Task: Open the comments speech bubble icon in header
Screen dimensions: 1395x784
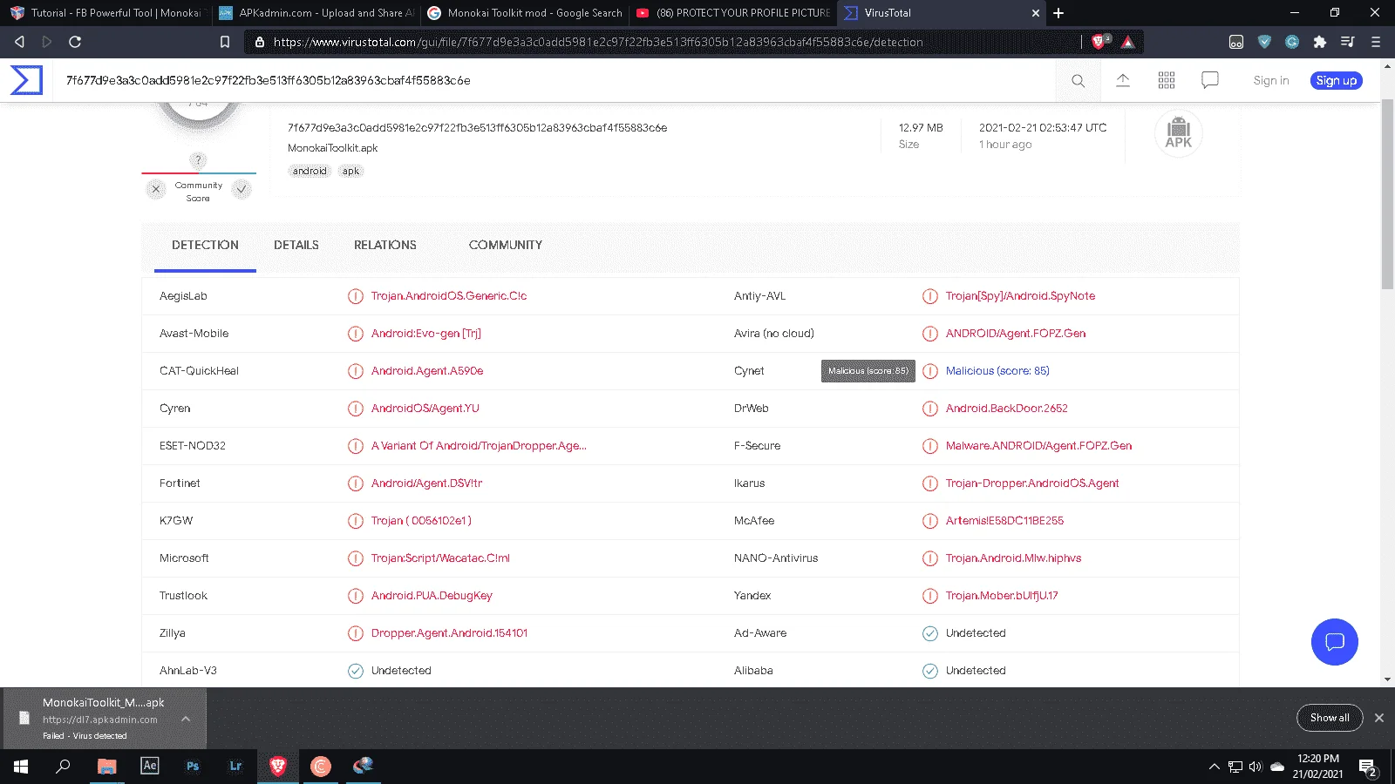Action: tap(1210, 80)
